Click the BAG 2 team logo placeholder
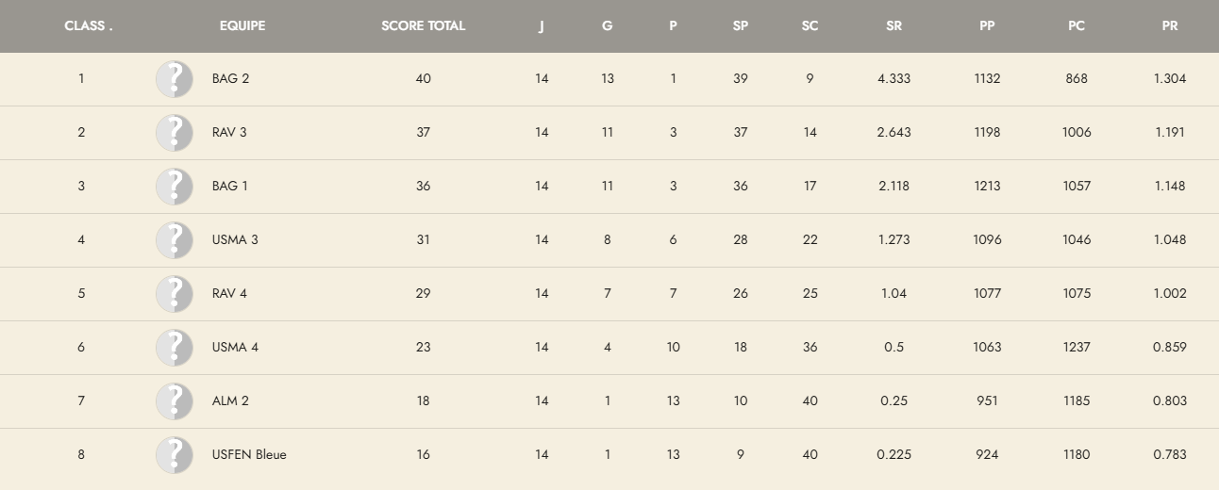The height and width of the screenshot is (490, 1219). pos(175,79)
